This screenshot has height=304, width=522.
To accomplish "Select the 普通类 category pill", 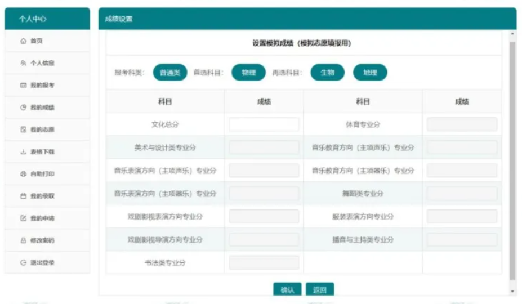I will pyautogui.click(x=170, y=72).
